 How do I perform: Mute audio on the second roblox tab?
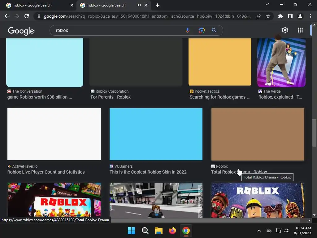click(x=139, y=5)
